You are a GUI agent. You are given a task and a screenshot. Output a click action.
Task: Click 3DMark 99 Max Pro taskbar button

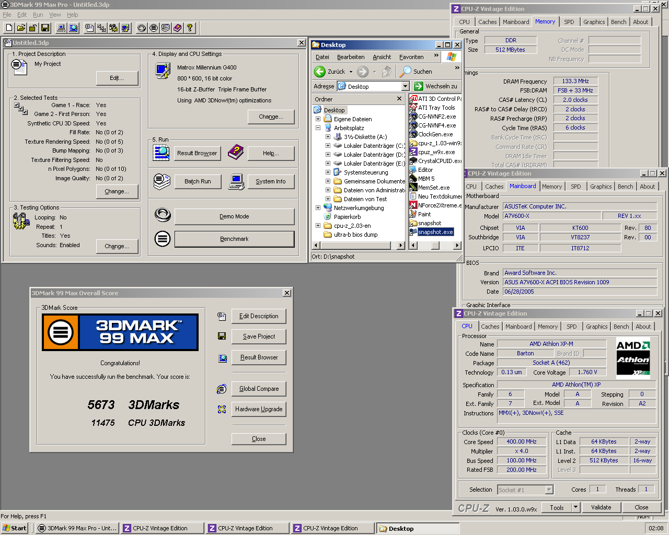(77, 528)
